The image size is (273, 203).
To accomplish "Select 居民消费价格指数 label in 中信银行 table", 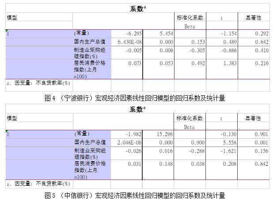I will pos(90,170).
